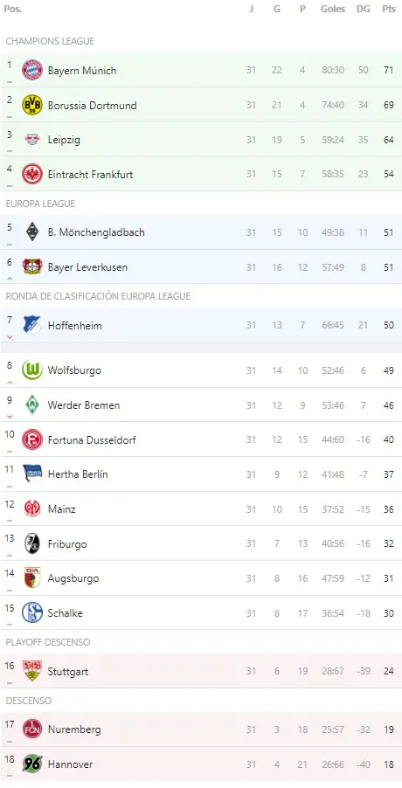Click the Wolfsburgo green W logo
This screenshot has width=402, height=788.
pos(32,370)
